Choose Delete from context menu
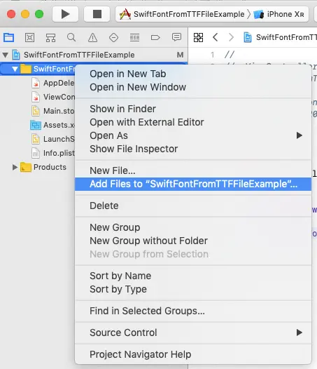Image resolution: width=317 pixels, height=369 pixels. pyautogui.click(x=193, y=206)
